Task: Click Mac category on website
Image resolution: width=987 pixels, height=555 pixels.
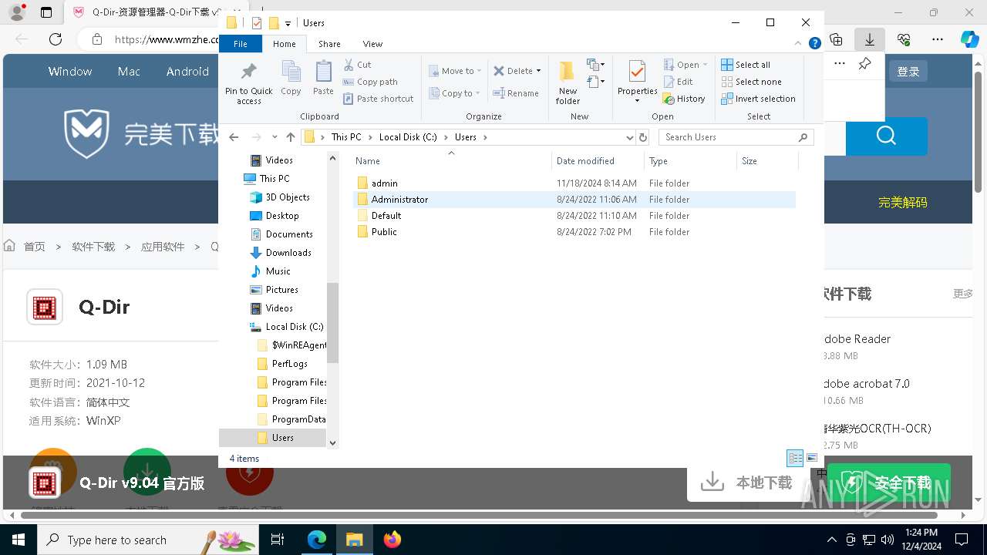Action: coord(129,71)
